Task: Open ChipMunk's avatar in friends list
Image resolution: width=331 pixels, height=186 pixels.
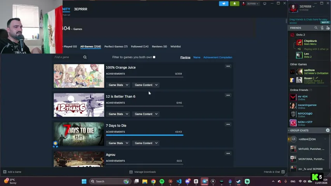Action: pyautogui.click(x=299, y=42)
